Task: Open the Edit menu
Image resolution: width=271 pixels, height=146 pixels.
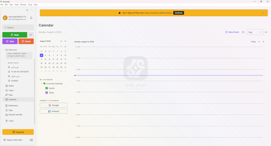Action: [x=6, y=5]
